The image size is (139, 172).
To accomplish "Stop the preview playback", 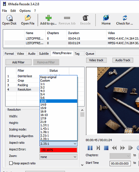I will point(106,148).
